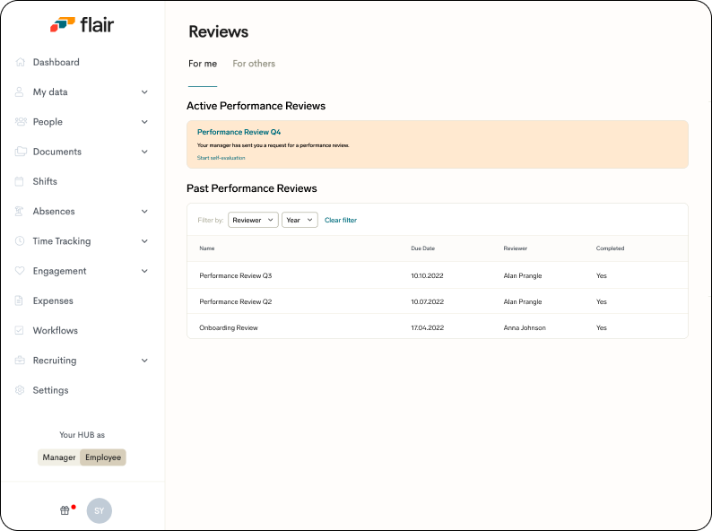Click the Reviewer column header
Screen dimensions: 712x531
point(516,248)
